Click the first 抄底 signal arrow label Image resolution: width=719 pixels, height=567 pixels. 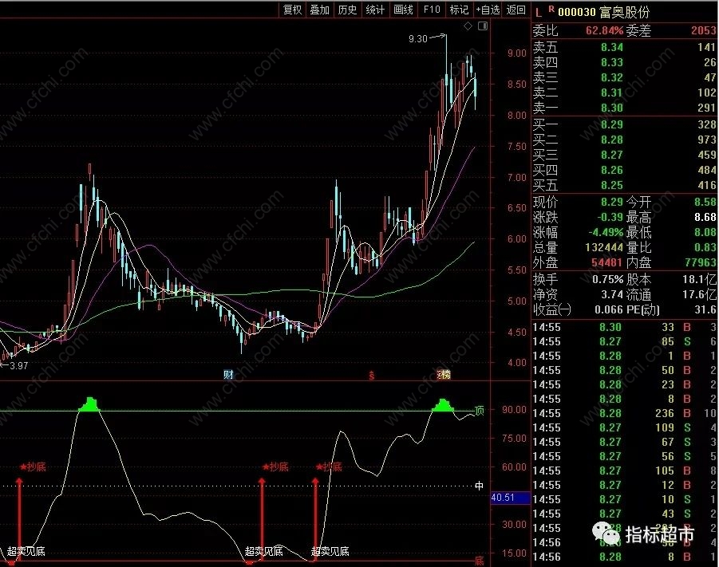point(33,467)
